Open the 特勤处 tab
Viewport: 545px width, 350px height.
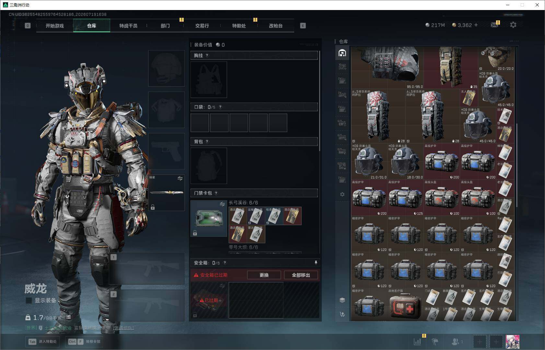point(239,26)
